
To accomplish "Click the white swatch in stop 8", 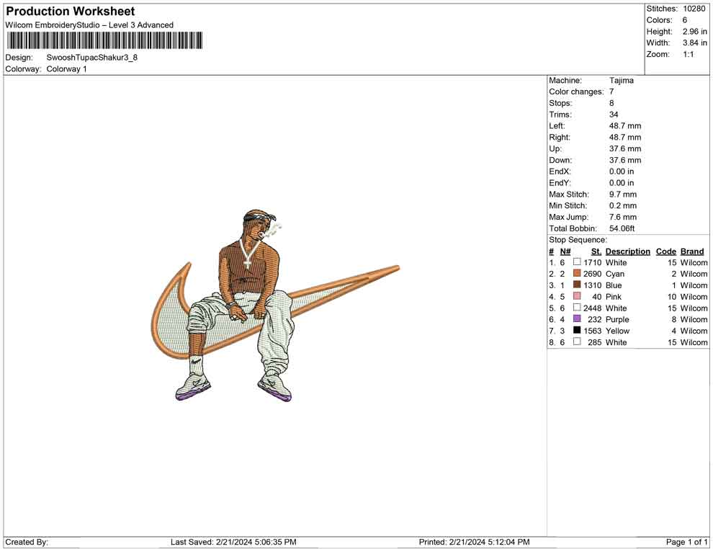I will 577,342.
